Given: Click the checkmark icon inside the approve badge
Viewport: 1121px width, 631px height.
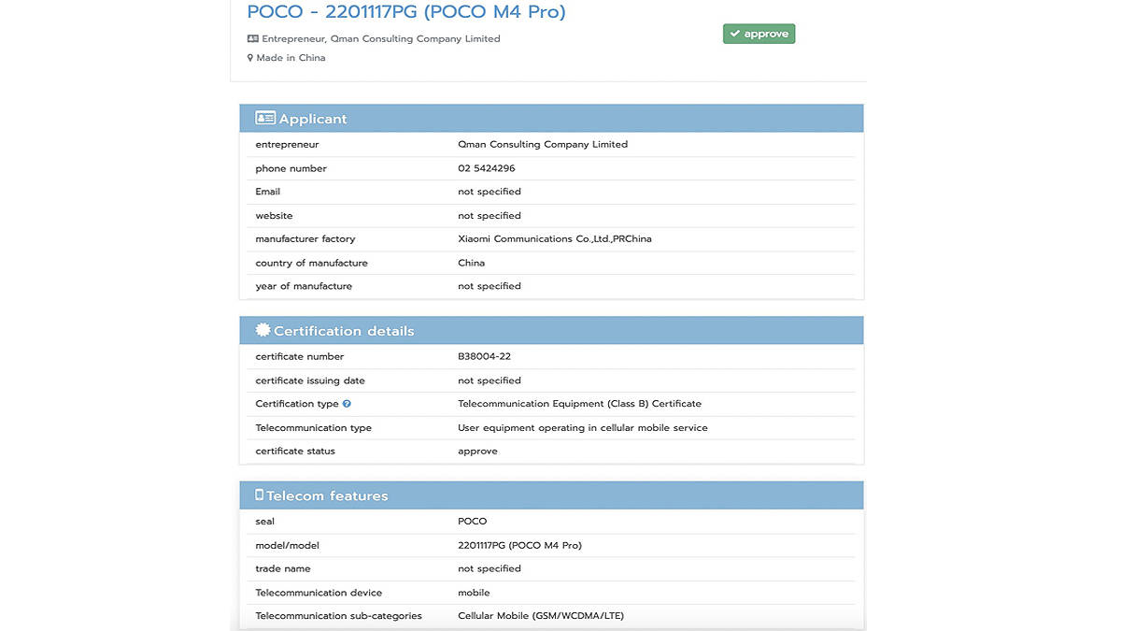Looking at the screenshot, I should tap(737, 33).
